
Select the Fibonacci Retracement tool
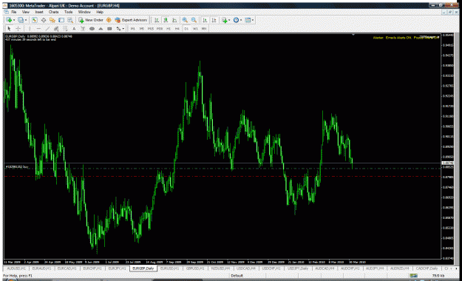pos(65,29)
